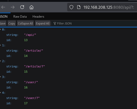Reload the page with the refresh icon
This screenshot has width=137, height=109.
22,7
